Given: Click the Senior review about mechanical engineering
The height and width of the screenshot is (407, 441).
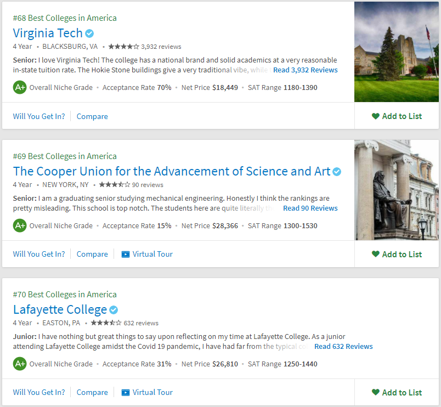Looking at the screenshot, I should tap(171, 203).
